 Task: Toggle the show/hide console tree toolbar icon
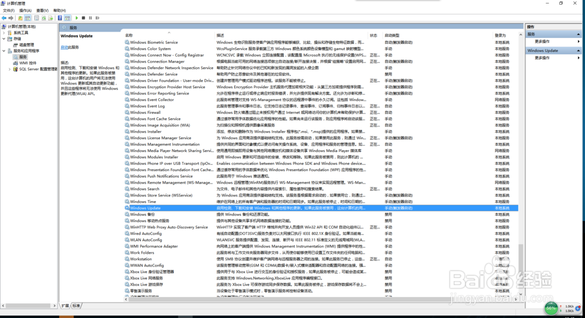tap(27, 18)
